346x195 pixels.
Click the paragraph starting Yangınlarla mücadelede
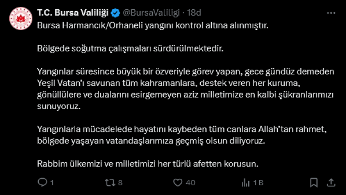182,135
